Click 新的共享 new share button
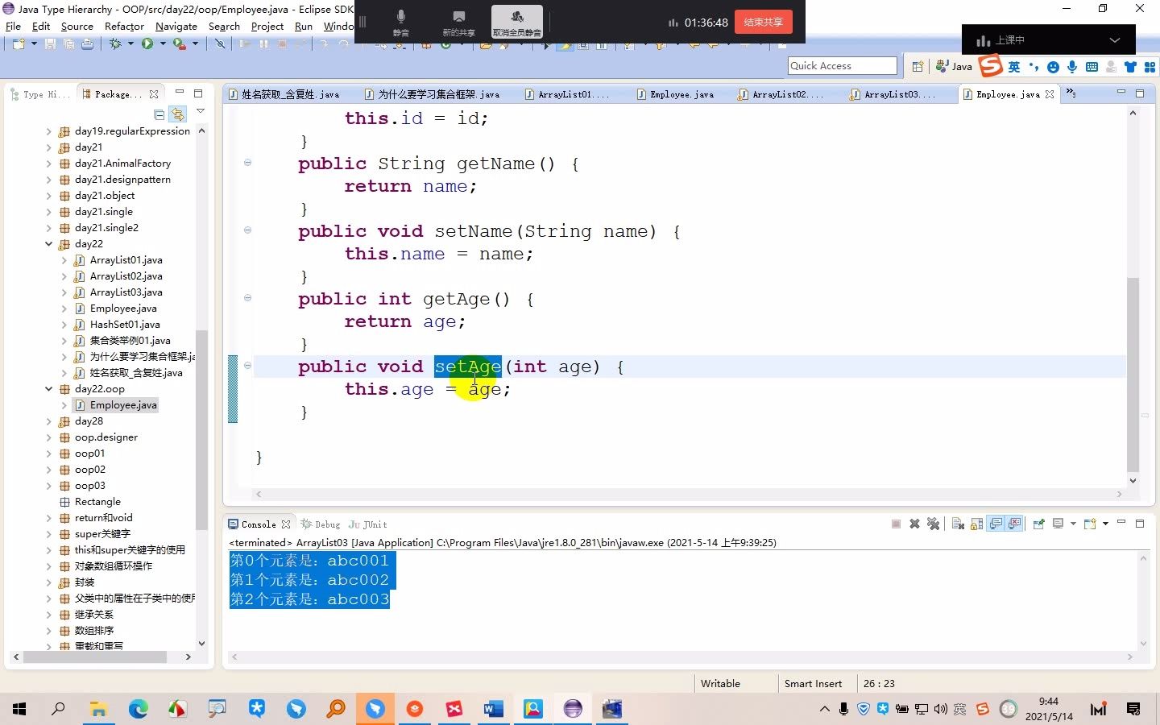This screenshot has width=1160, height=725. click(458, 23)
